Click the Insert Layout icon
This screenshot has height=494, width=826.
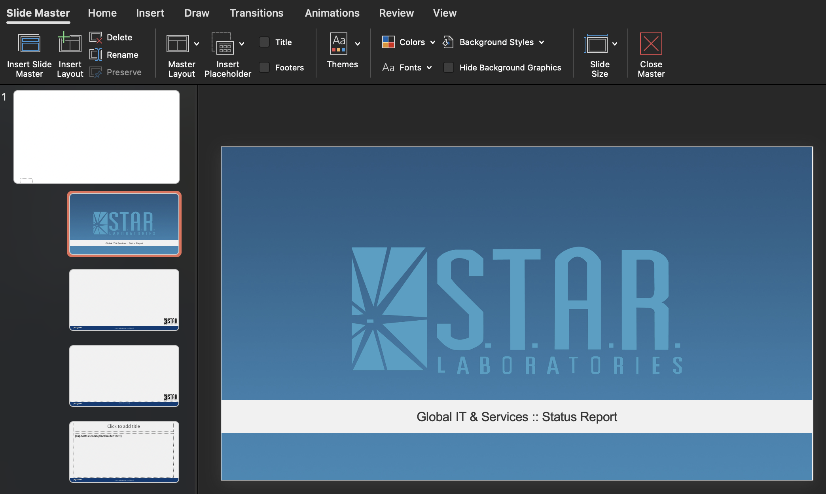point(70,43)
